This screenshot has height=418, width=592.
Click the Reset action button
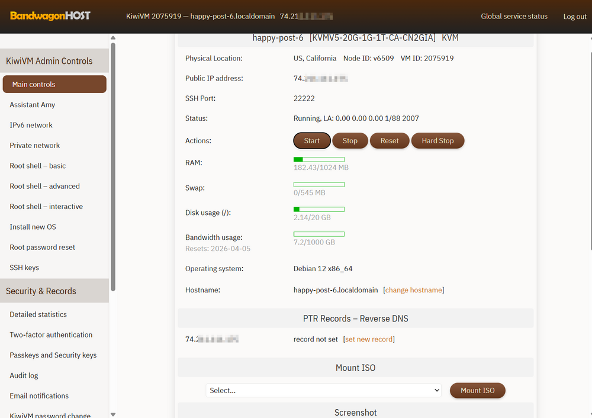click(x=390, y=141)
